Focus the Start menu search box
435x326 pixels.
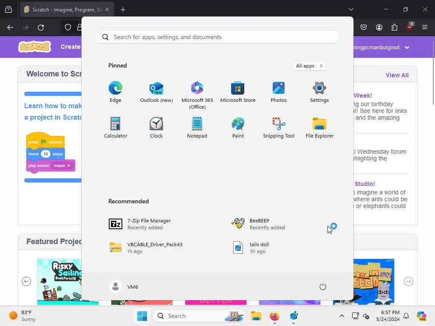point(217,37)
